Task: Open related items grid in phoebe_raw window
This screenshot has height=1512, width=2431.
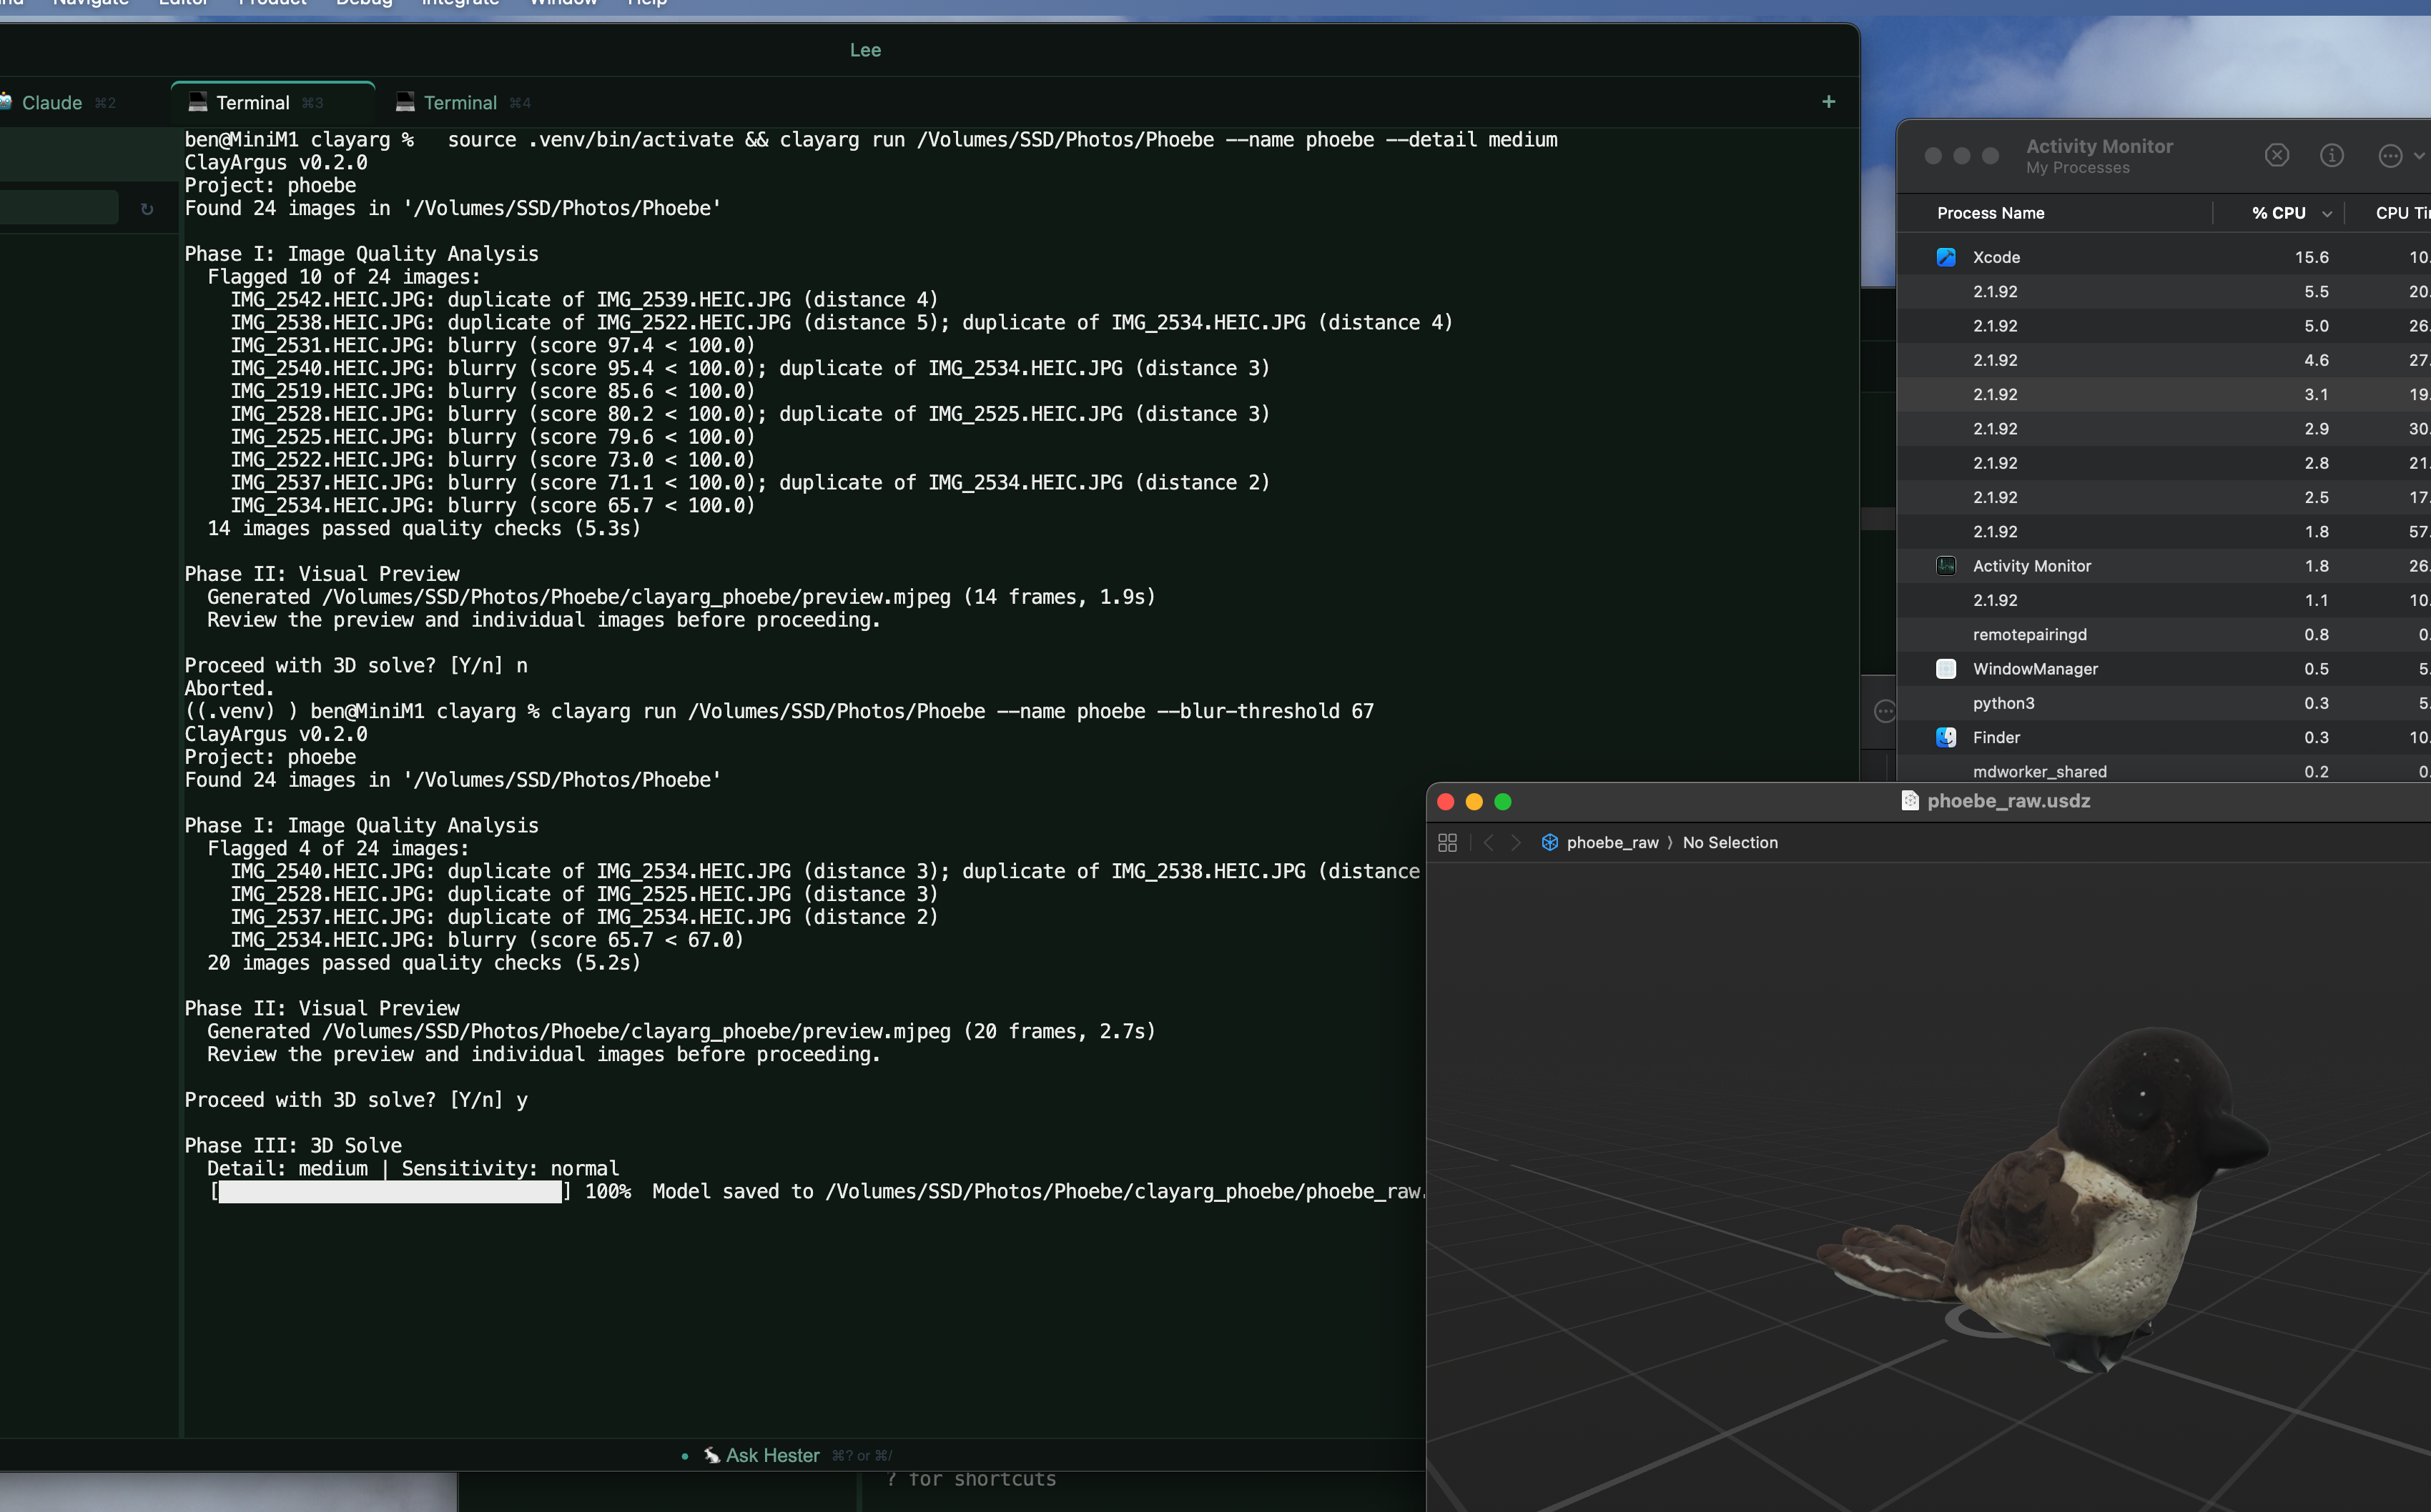Action: [x=1446, y=842]
